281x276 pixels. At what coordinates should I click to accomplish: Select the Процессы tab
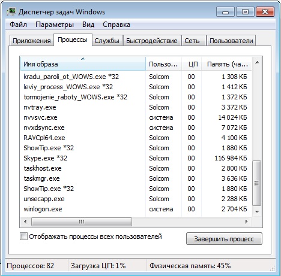point(73,40)
